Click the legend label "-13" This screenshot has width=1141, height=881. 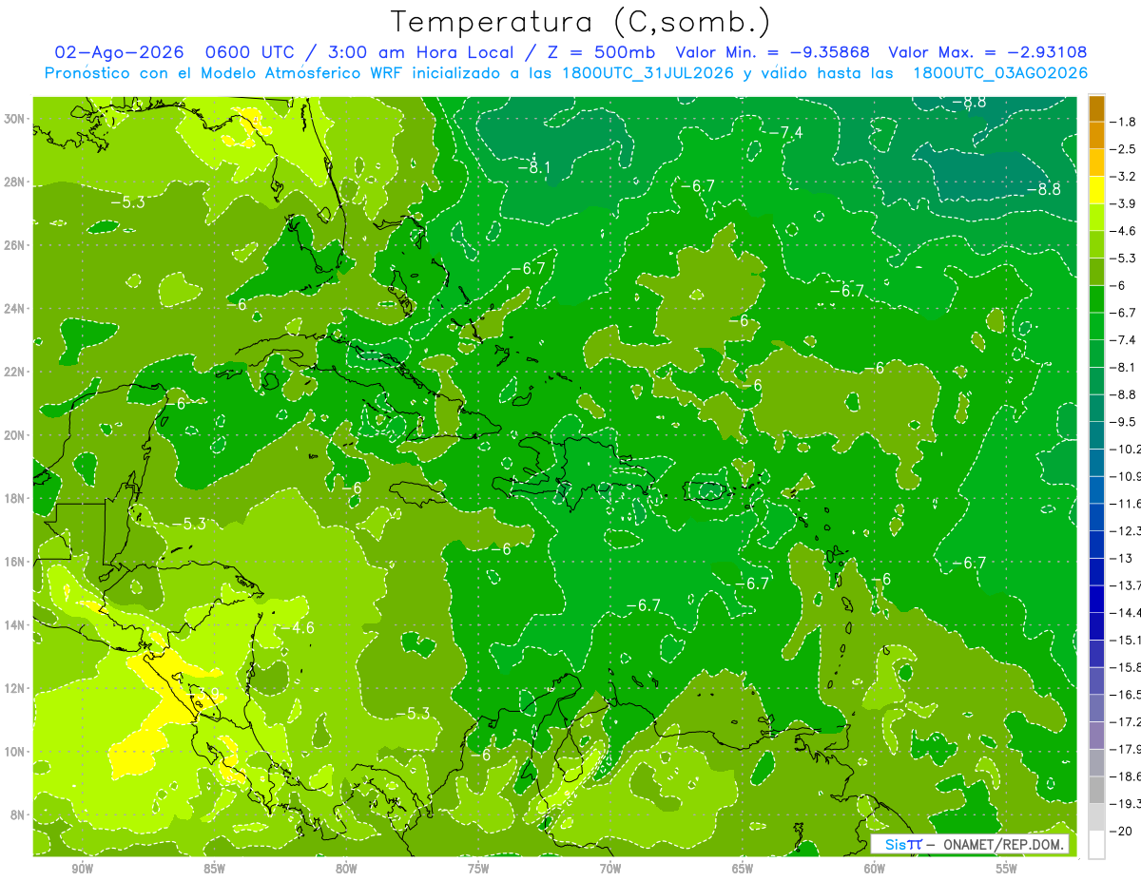click(x=1122, y=558)
